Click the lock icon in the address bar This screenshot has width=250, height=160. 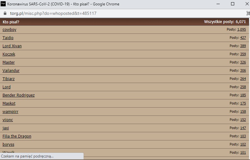[4, 14]
